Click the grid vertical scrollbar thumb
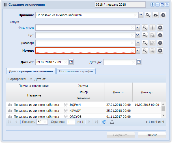 point(163,109)
